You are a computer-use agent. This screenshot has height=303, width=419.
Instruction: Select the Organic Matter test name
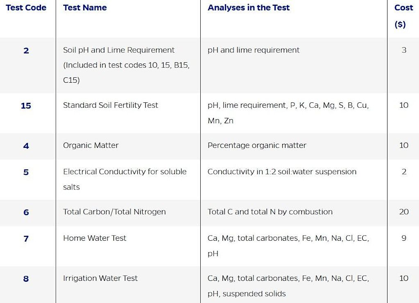[91, 145]
